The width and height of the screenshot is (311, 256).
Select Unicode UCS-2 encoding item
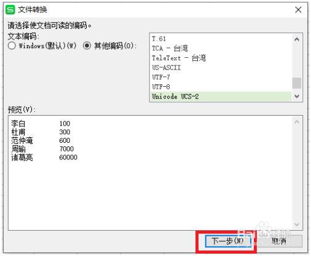tap(221, 97)
